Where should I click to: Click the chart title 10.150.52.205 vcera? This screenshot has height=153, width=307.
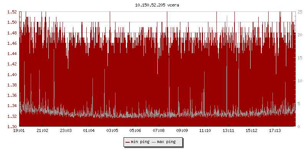click(x=153, y=5)
